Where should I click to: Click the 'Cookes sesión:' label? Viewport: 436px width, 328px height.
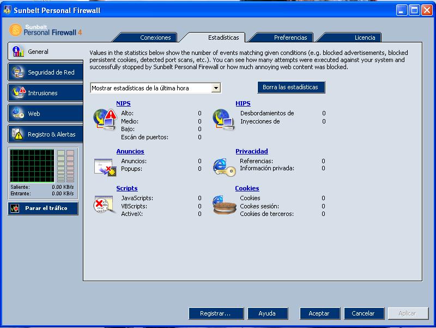(x=259, y=206)
